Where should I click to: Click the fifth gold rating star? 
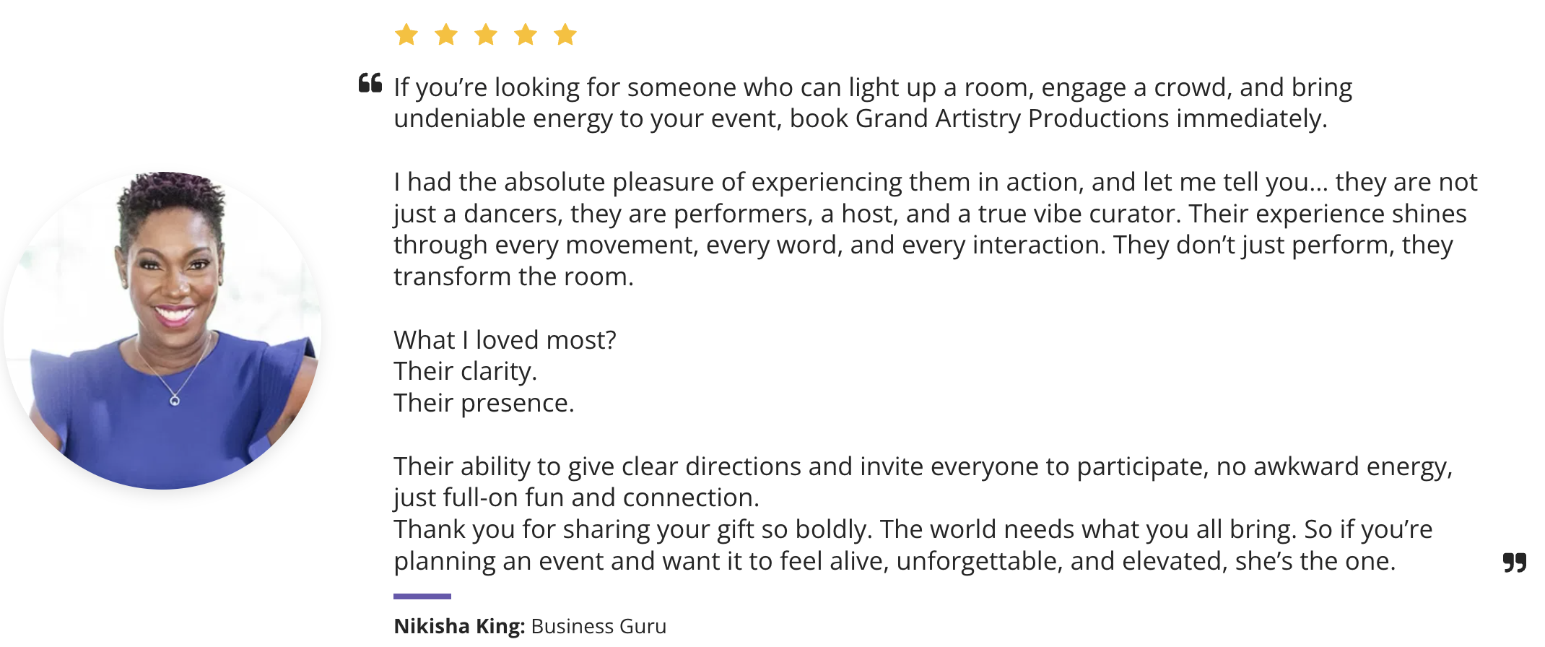coord(565,35)
